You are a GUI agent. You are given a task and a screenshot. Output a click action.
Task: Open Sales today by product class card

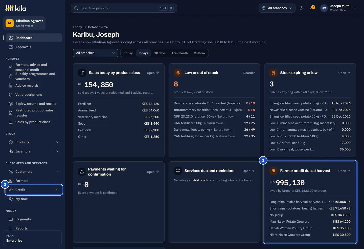click(x=153, y=73)
